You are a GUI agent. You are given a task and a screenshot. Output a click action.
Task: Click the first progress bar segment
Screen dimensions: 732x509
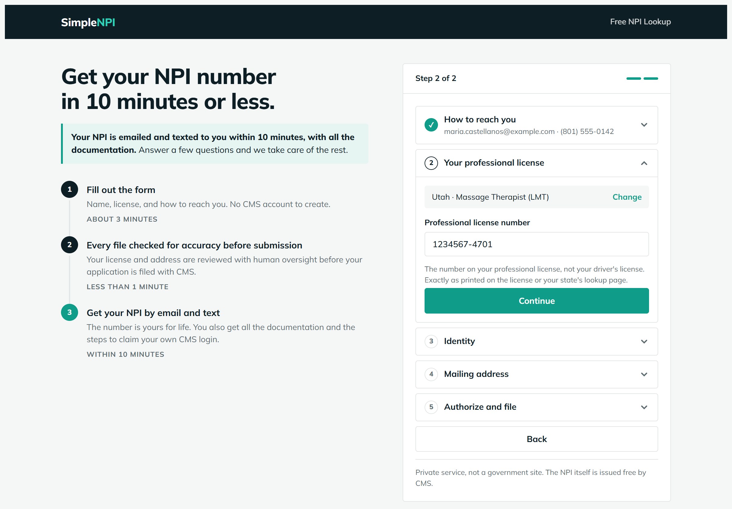pos(633,78)
